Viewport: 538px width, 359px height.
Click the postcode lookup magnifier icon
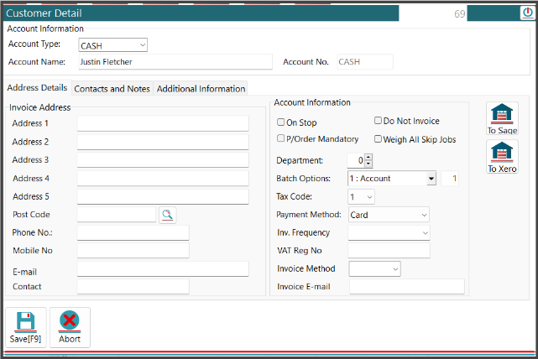167,215
